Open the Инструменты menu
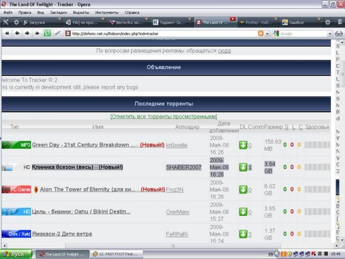Image resolution: width=345 pixels, height=259 pixels. (x=107, y=13)
